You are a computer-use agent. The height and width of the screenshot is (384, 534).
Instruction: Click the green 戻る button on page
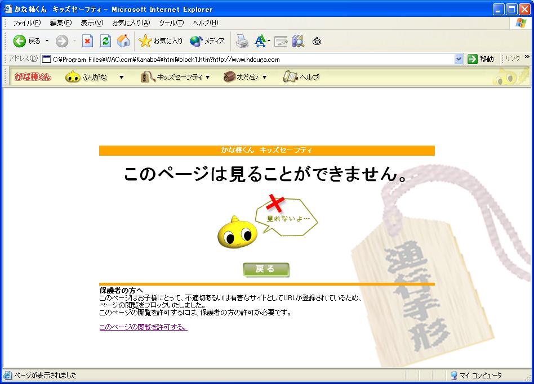coord(266,269)
